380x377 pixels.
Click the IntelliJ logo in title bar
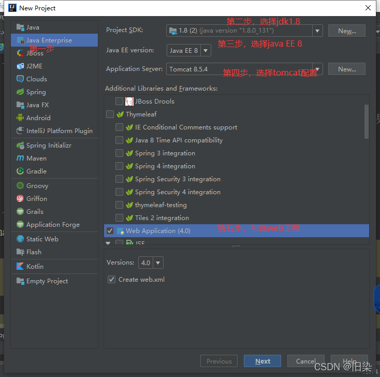12,8
